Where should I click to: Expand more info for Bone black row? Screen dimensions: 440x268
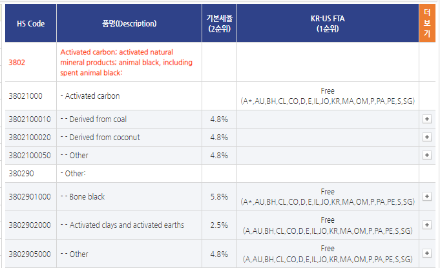(x=427, y=196)
